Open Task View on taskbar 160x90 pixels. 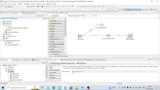[42, 88]
